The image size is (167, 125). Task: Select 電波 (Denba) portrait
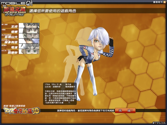29,46
